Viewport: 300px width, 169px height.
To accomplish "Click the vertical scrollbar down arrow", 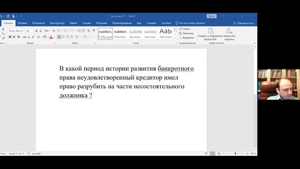I will [x=255, y=149].
